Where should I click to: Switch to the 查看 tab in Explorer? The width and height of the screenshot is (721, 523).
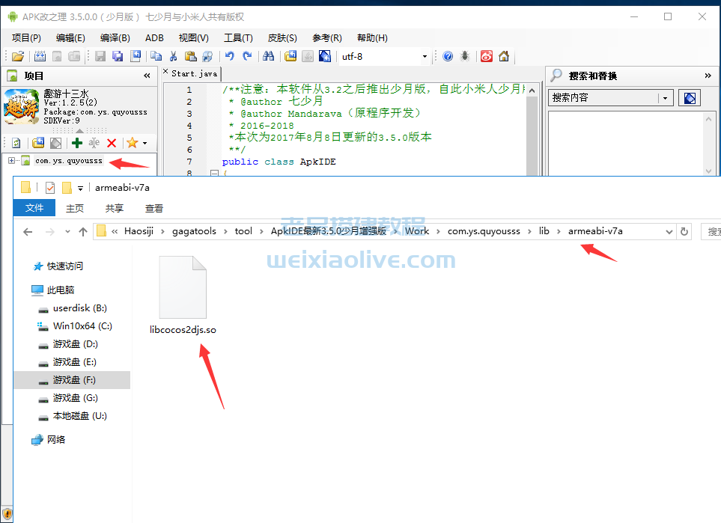pyautogui.click(x=154, y=209)
